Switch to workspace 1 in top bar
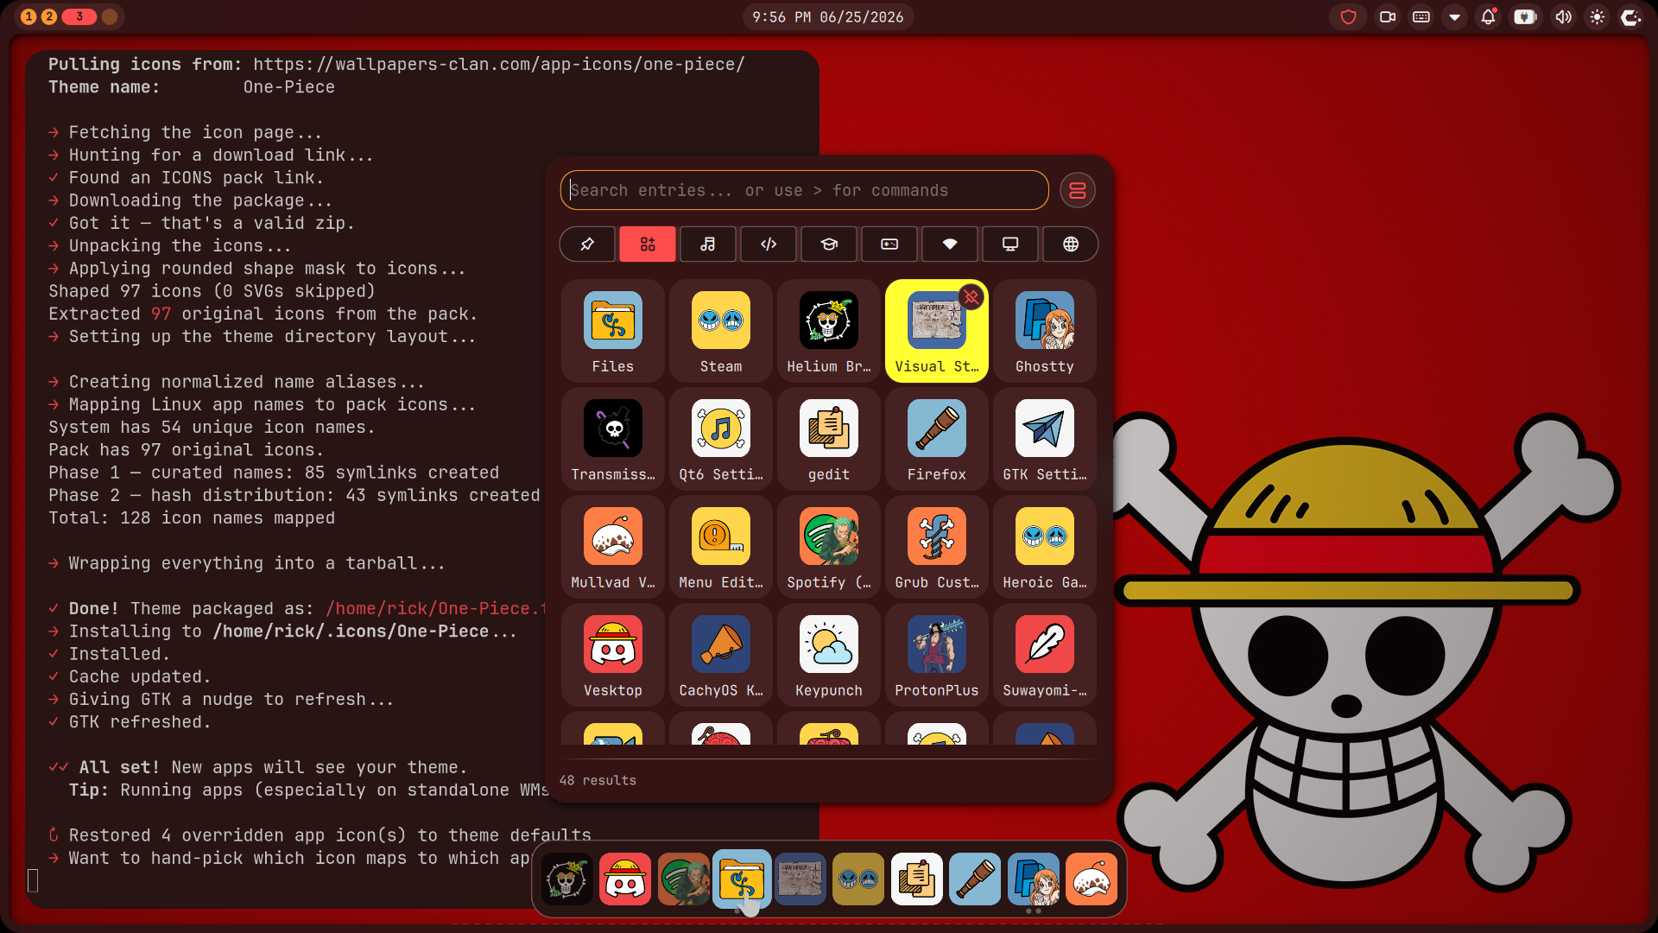The image size is (1658, 933). [x=28, y=16]
